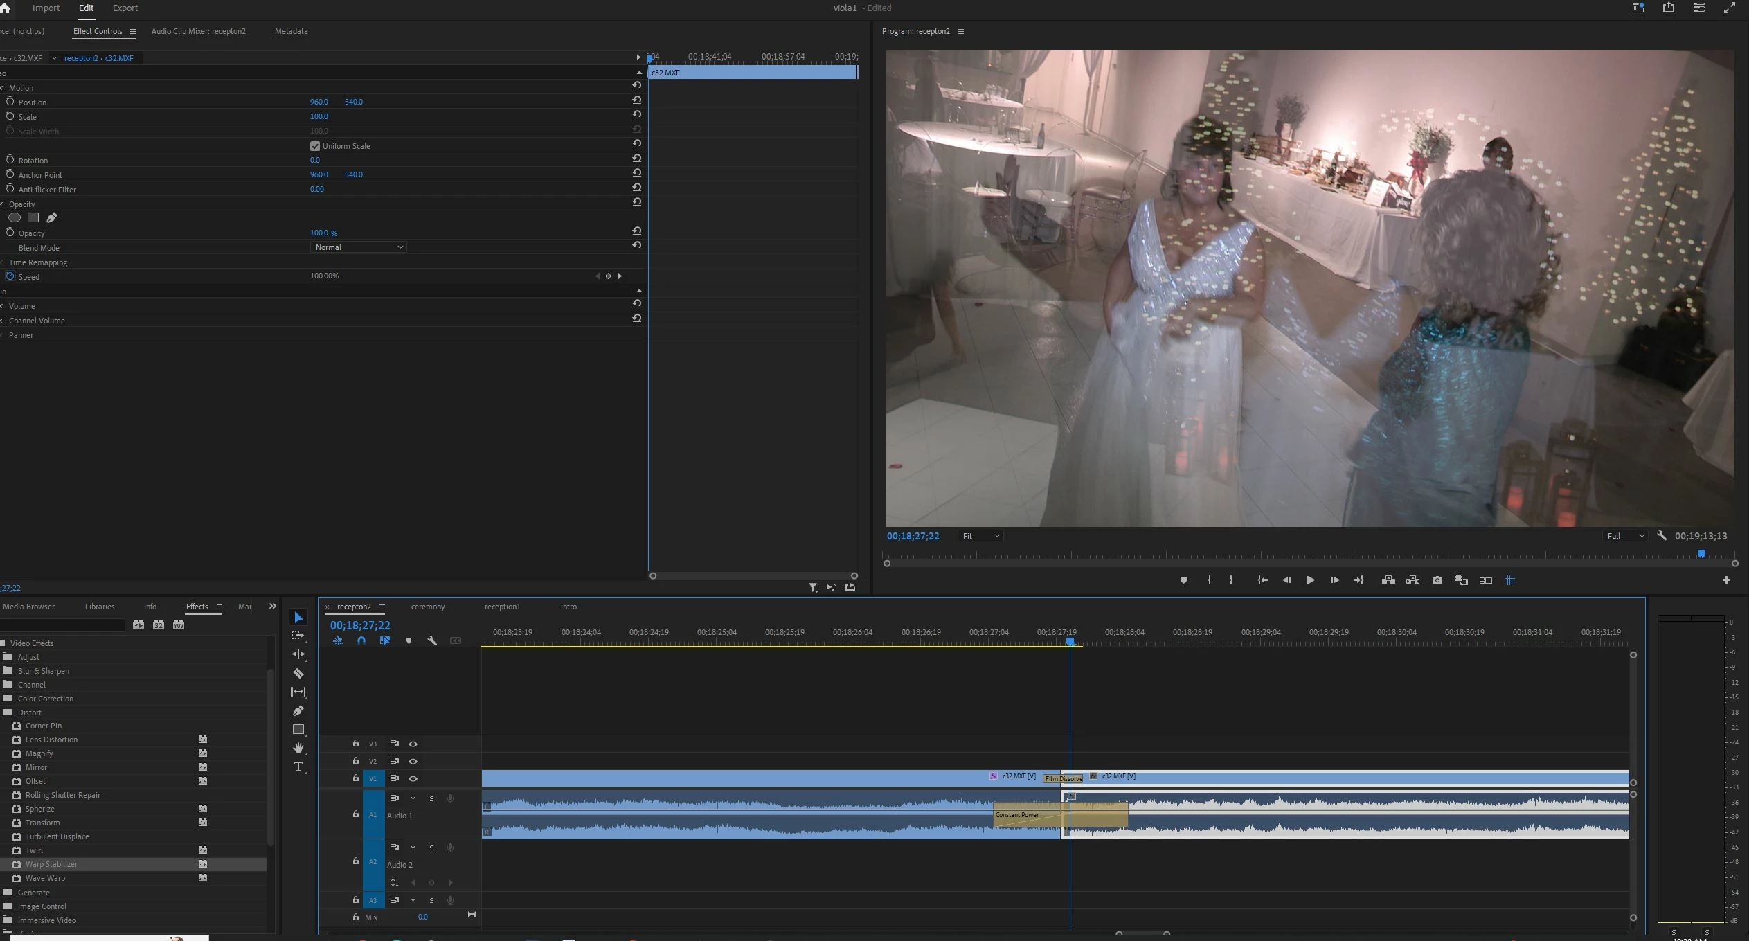Screen dimensions: 1749x941
Task: Hide track V2 with eye icon
Action: click(413, 761)
